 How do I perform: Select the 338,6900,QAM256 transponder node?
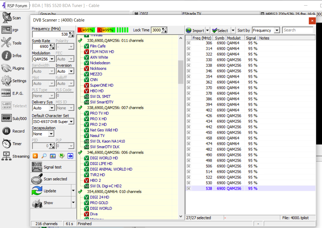tap(115, 108)
